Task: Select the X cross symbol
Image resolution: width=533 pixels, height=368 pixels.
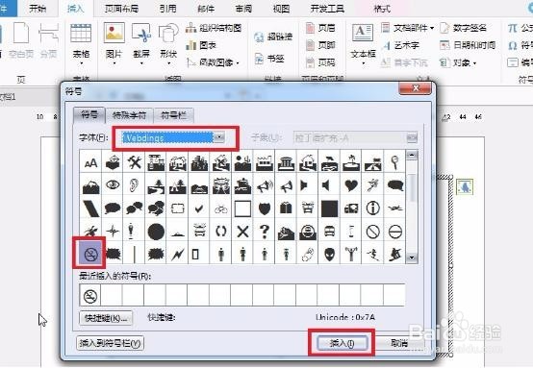Action: (242, 232)
